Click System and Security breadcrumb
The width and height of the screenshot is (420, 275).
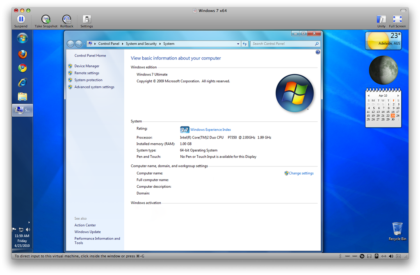point(141,43)
